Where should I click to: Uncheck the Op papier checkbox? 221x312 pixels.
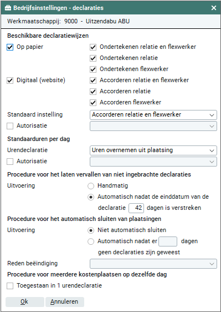coord(10,47)
